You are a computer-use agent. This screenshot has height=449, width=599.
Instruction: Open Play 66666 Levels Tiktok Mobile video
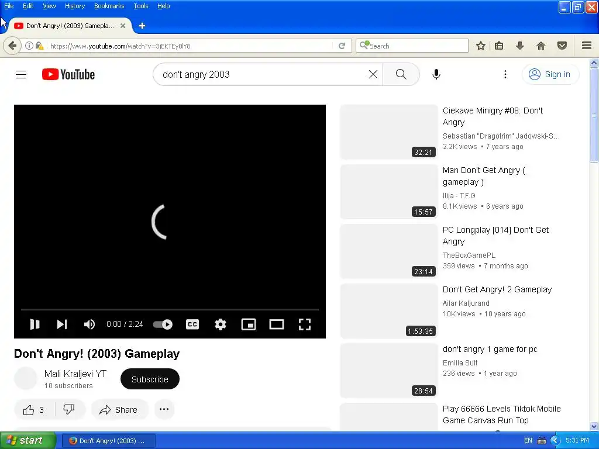(x=501, y=415)
